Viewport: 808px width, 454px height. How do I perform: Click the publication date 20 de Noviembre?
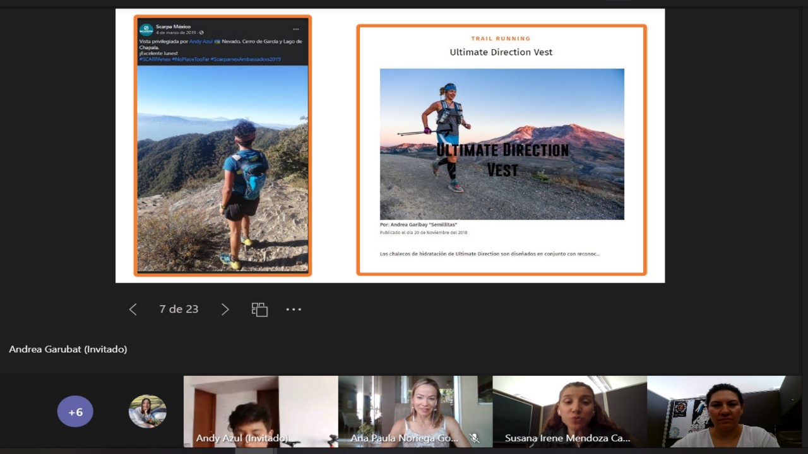424,233
